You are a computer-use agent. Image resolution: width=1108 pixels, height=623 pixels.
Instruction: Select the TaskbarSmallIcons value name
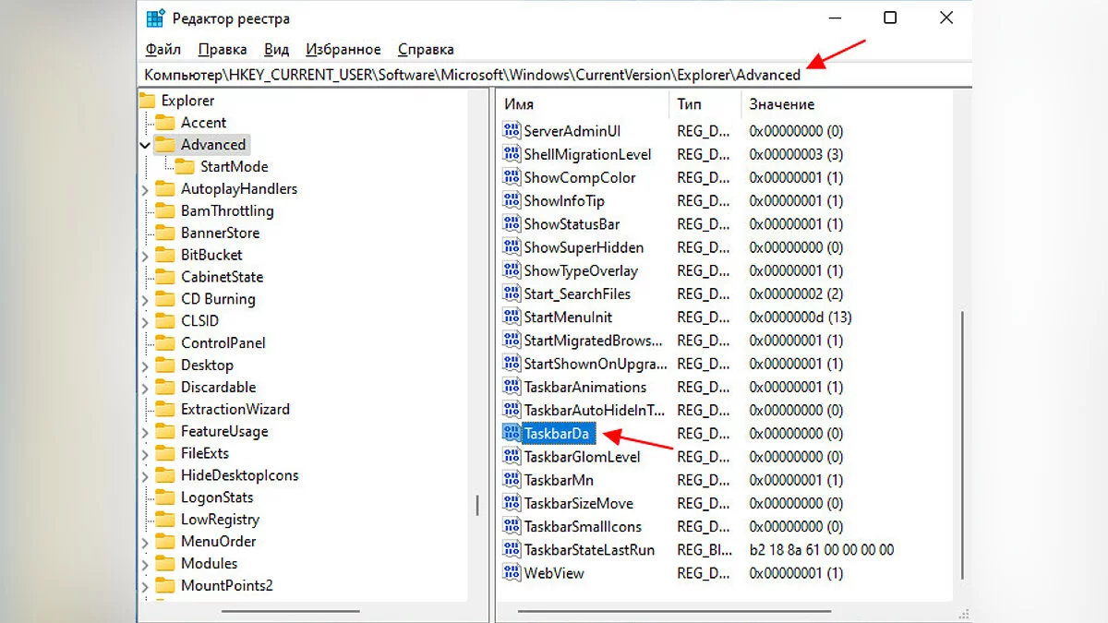click(x=583, y=526)
